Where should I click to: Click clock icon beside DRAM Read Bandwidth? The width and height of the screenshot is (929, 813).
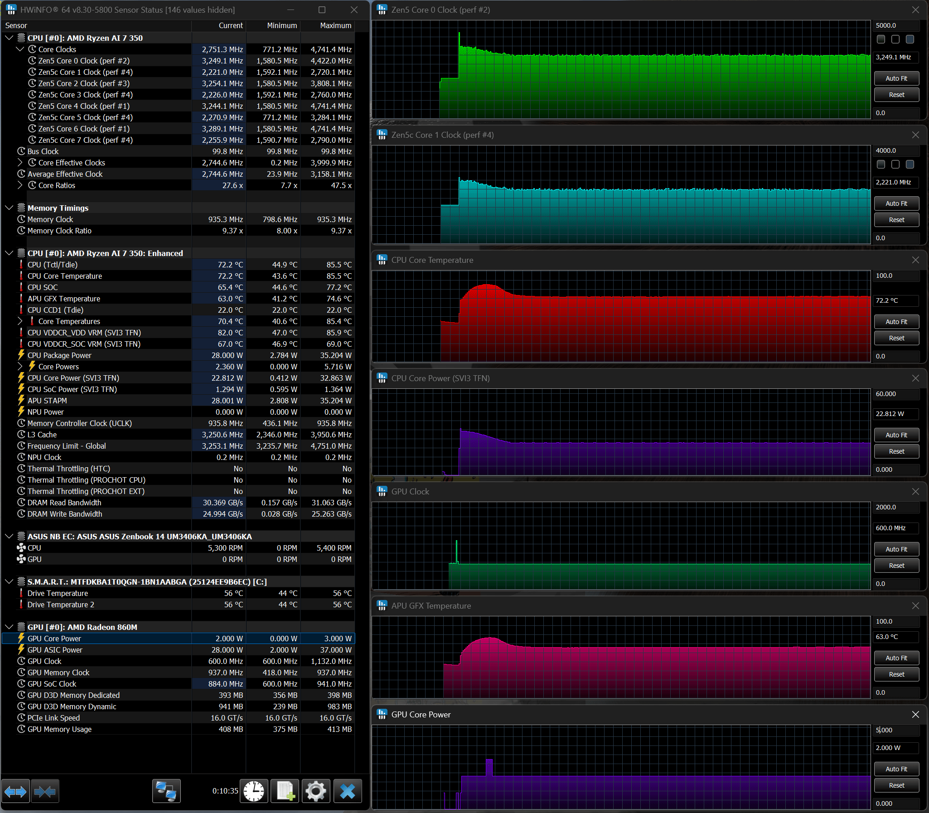pos(21,502)
